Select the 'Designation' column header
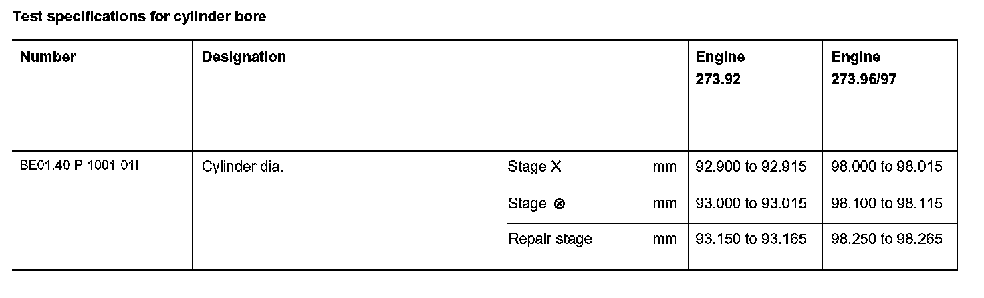 point(243,57)
